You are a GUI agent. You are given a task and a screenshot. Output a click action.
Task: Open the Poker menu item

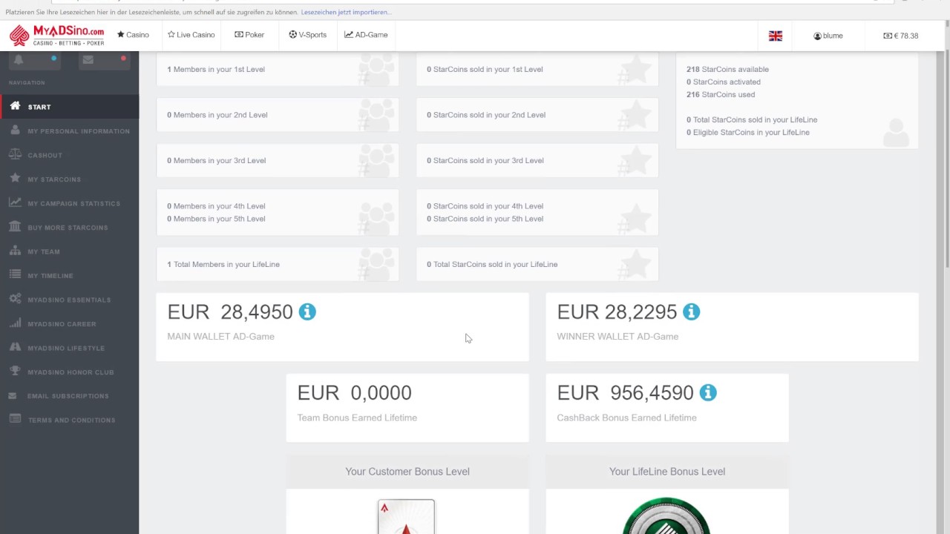249,35
